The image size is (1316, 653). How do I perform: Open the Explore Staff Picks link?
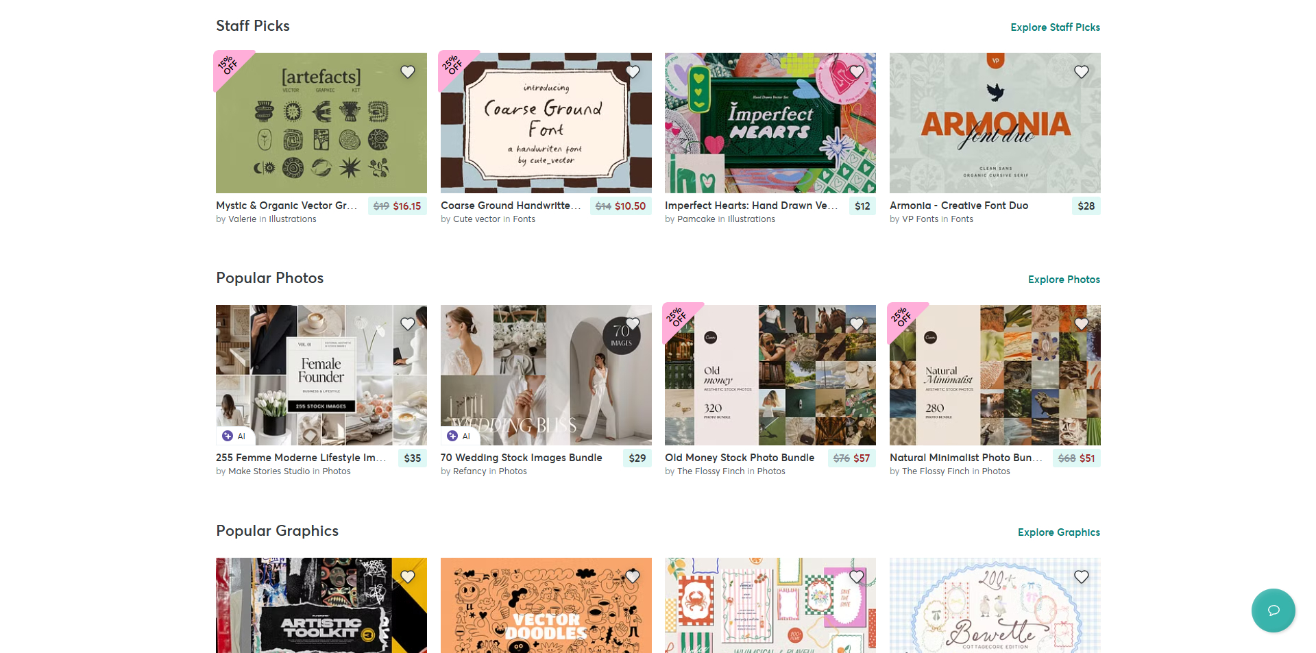pos(1055,27)
